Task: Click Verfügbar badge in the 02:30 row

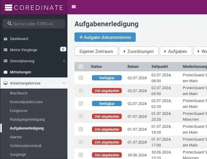Action: coord(107,104)
